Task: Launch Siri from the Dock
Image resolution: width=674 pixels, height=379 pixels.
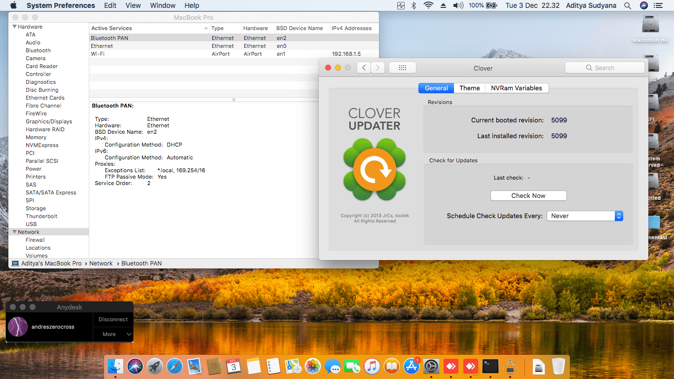Action: (135, 366)
